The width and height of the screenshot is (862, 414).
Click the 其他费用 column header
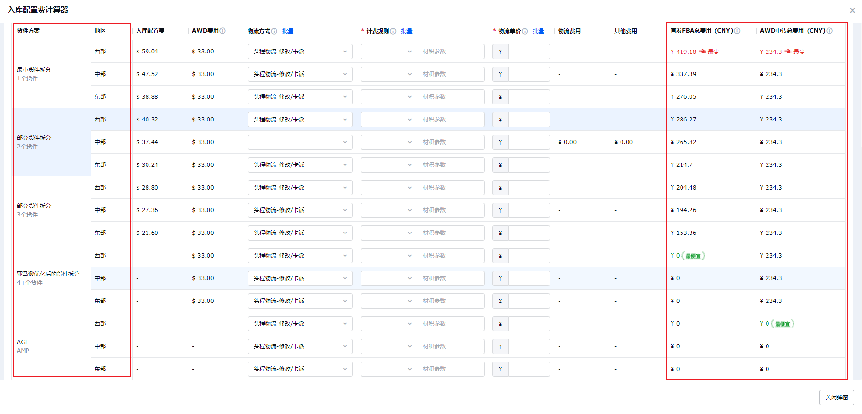tap(626, 31)
